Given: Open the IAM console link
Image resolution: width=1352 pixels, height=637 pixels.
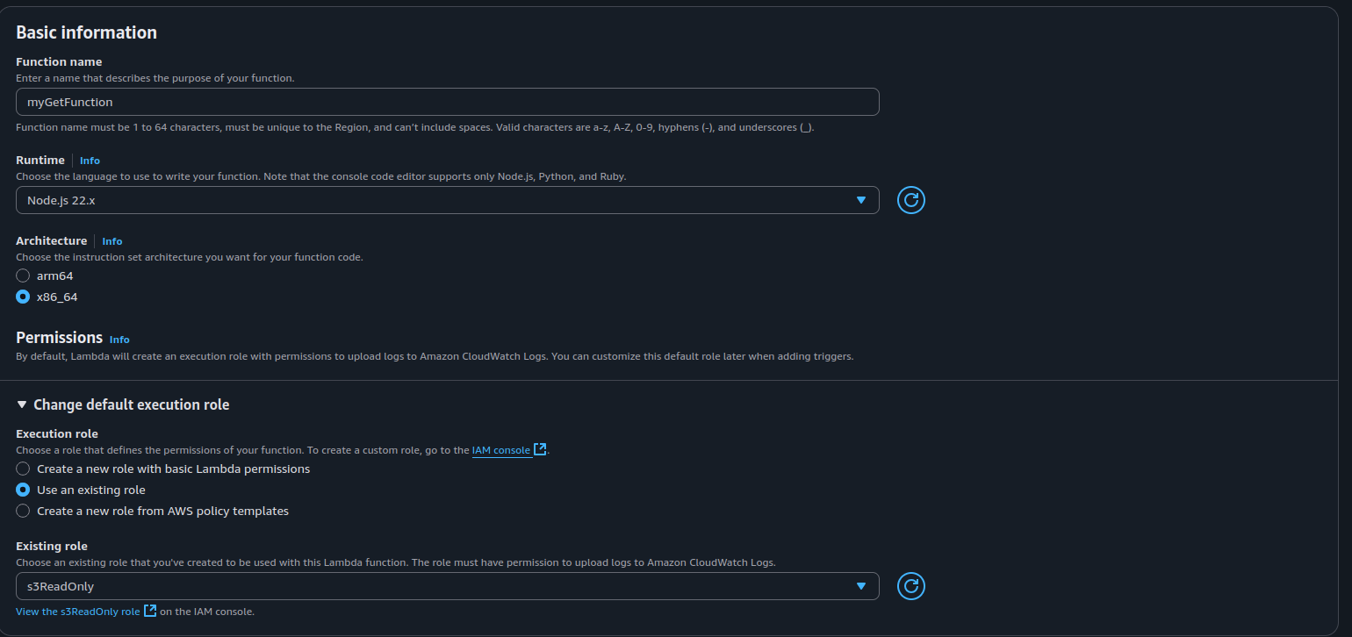Looking at the screenshot, I should (x=500, y=450).
